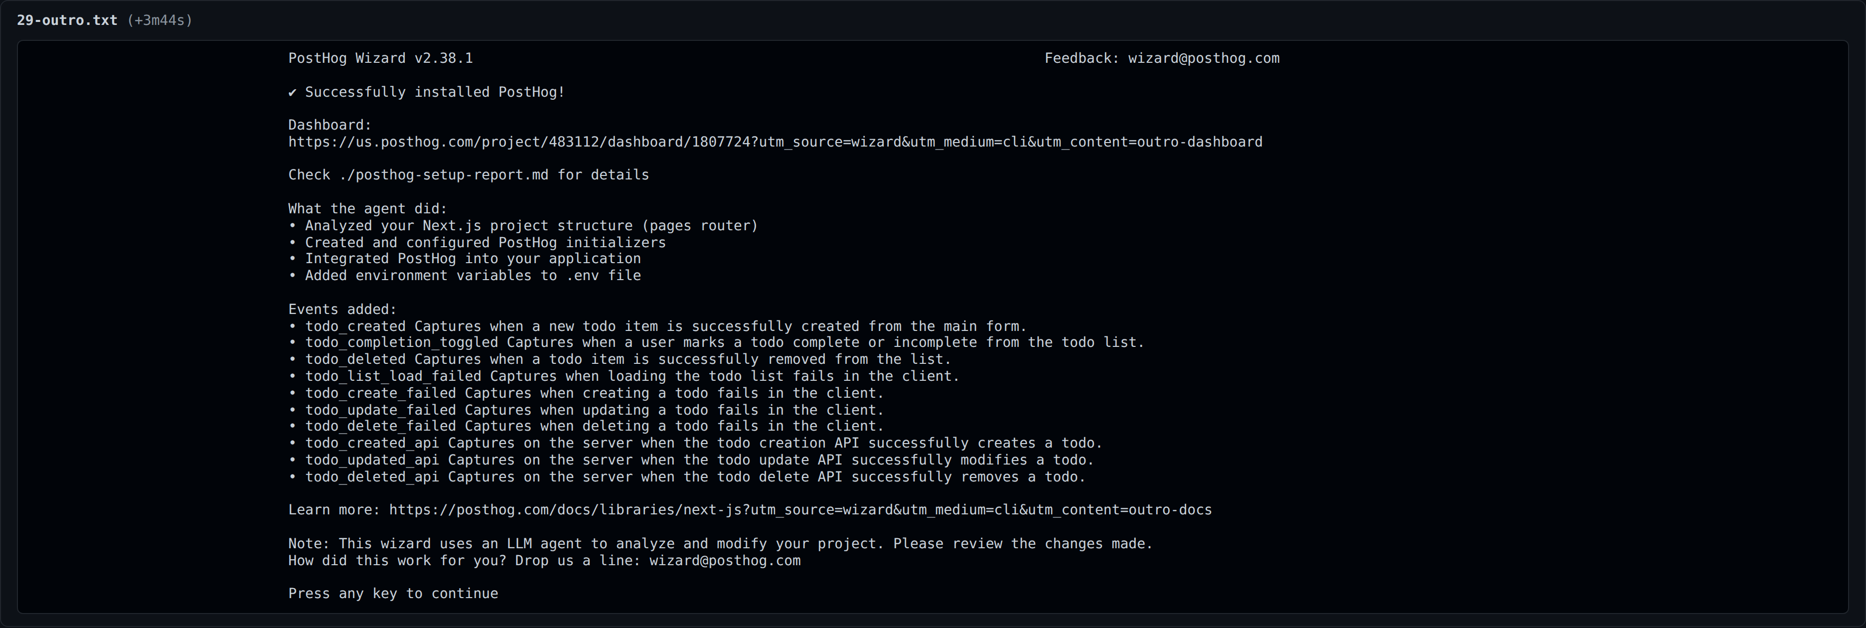Click the Feedback wizard@posthog.com email in header

point(1203,59)
